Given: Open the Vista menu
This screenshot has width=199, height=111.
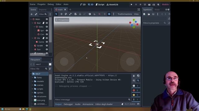Looking at the screenshot, I should (x=136, y=14).
